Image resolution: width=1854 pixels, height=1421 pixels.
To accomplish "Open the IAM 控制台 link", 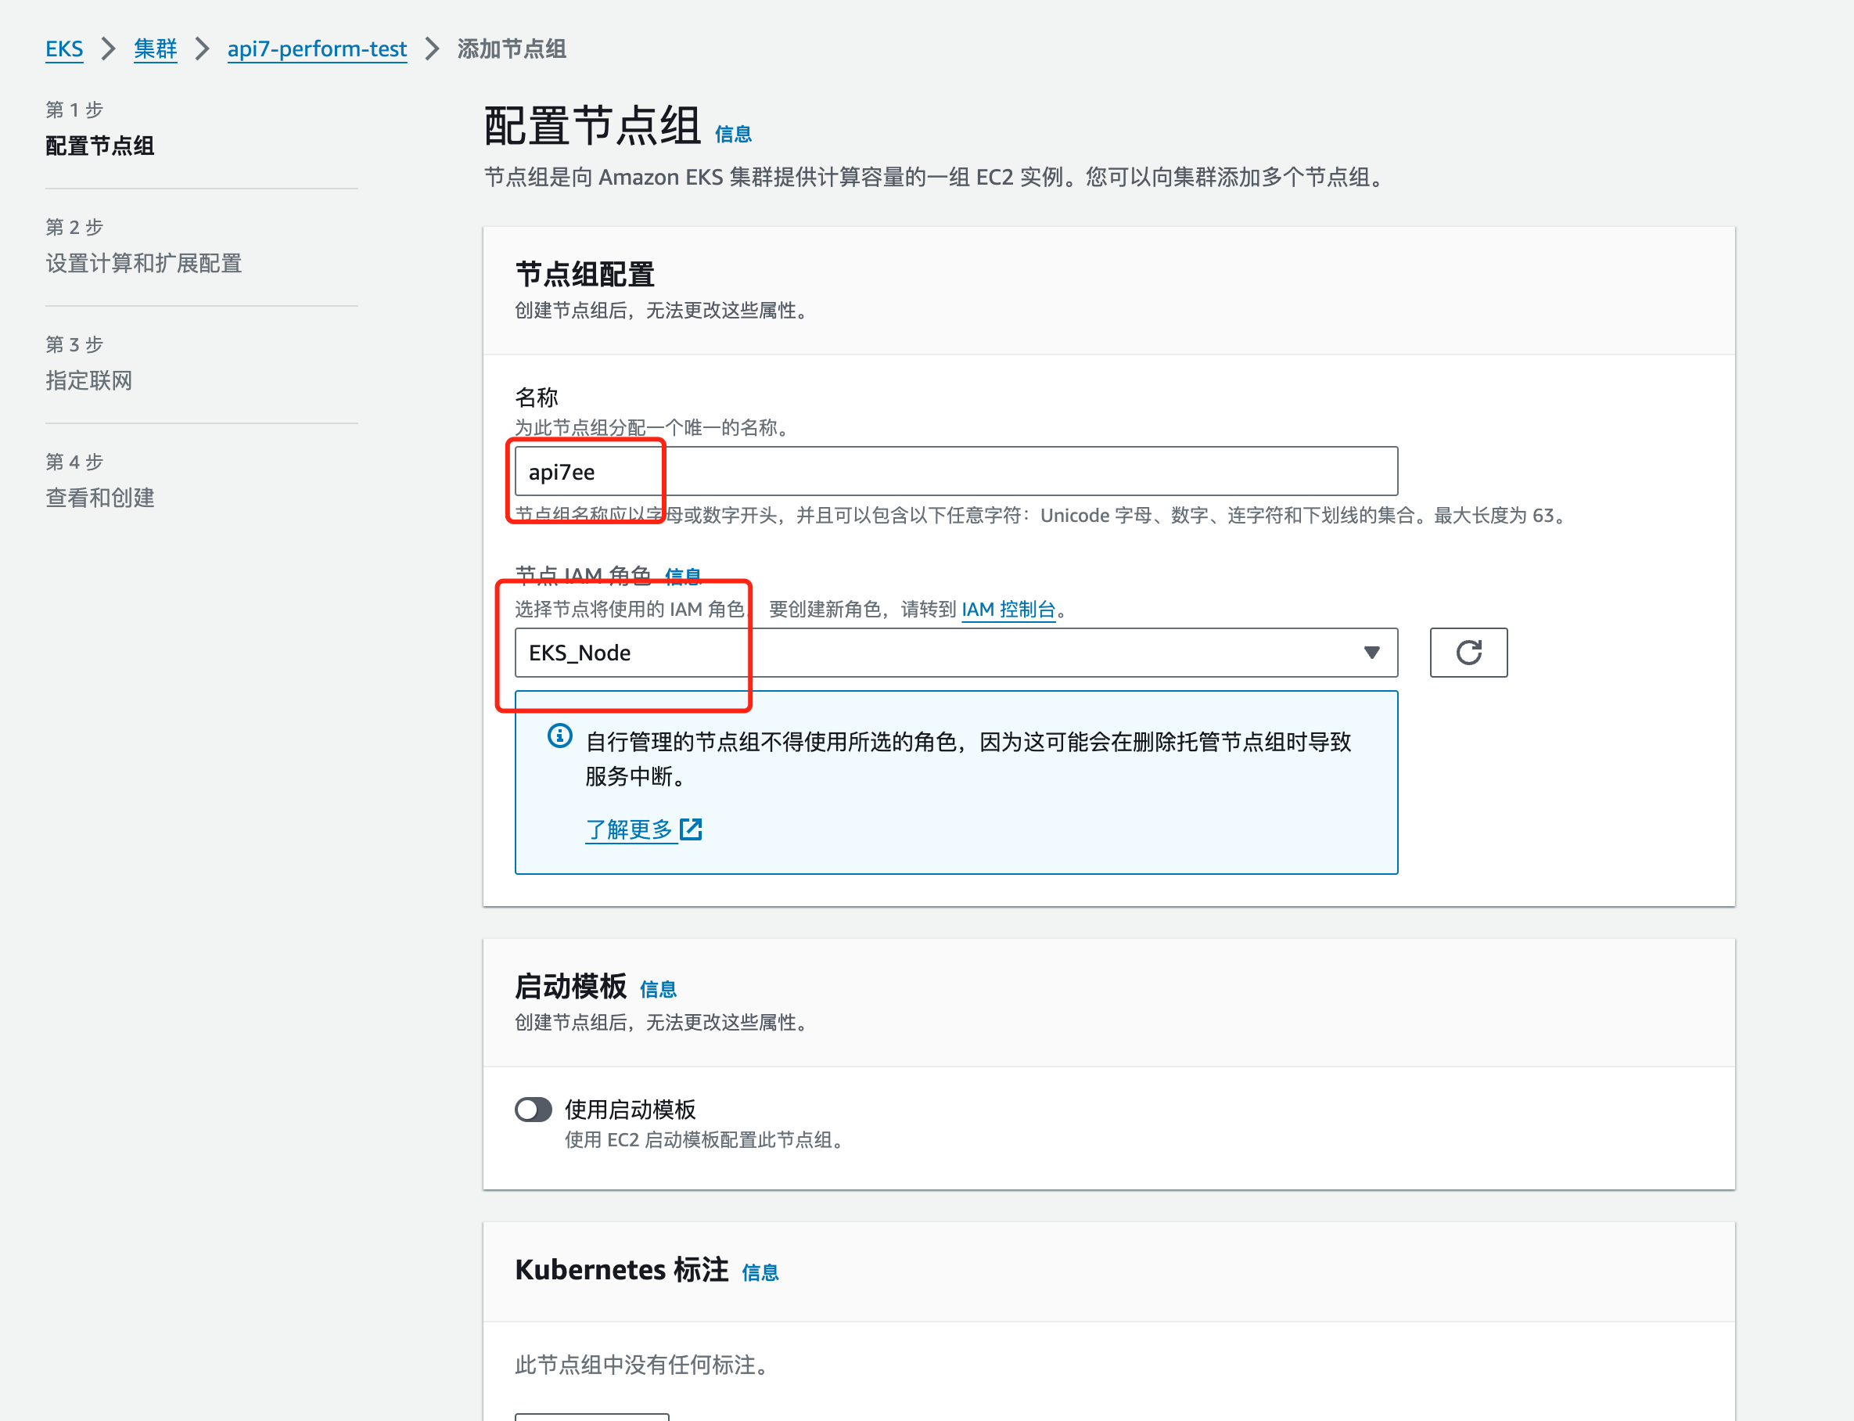I will (x=1008, y=609).
